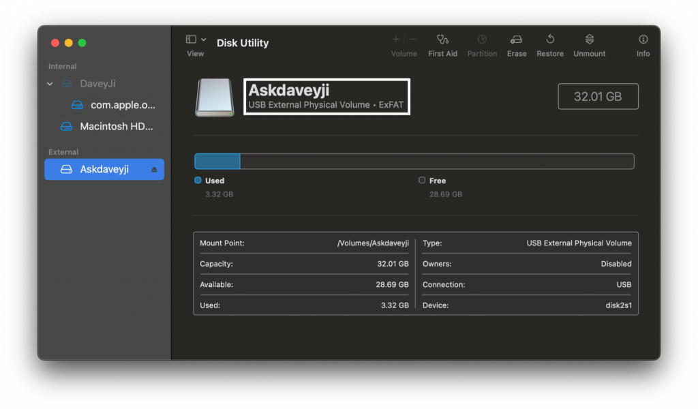Minimize the Disk Utility window
698x409 pixels.
click(69, 43)
